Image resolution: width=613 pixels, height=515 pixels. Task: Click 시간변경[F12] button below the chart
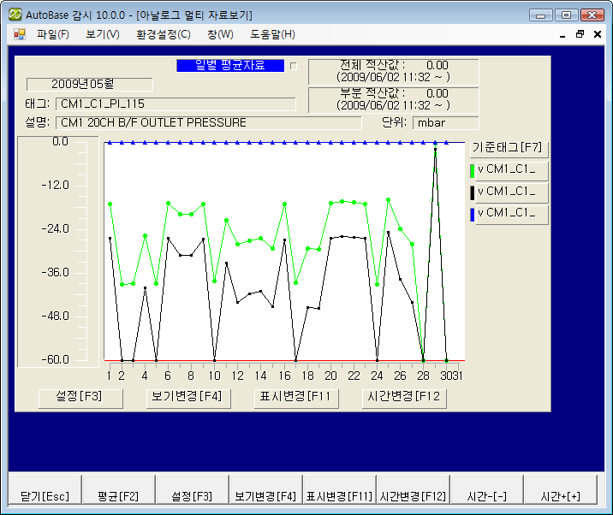(404, 398)
